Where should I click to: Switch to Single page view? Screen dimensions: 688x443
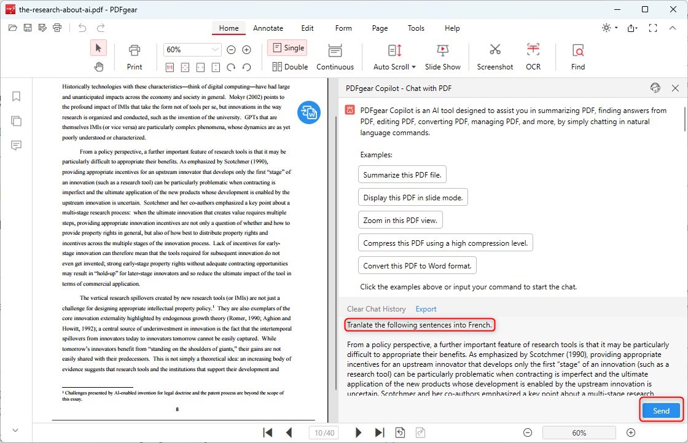(x=287, y=48)
